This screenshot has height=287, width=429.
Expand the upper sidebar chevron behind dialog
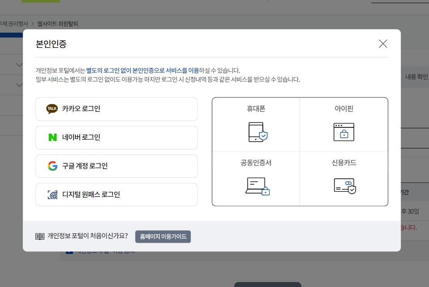click(19, 65)
